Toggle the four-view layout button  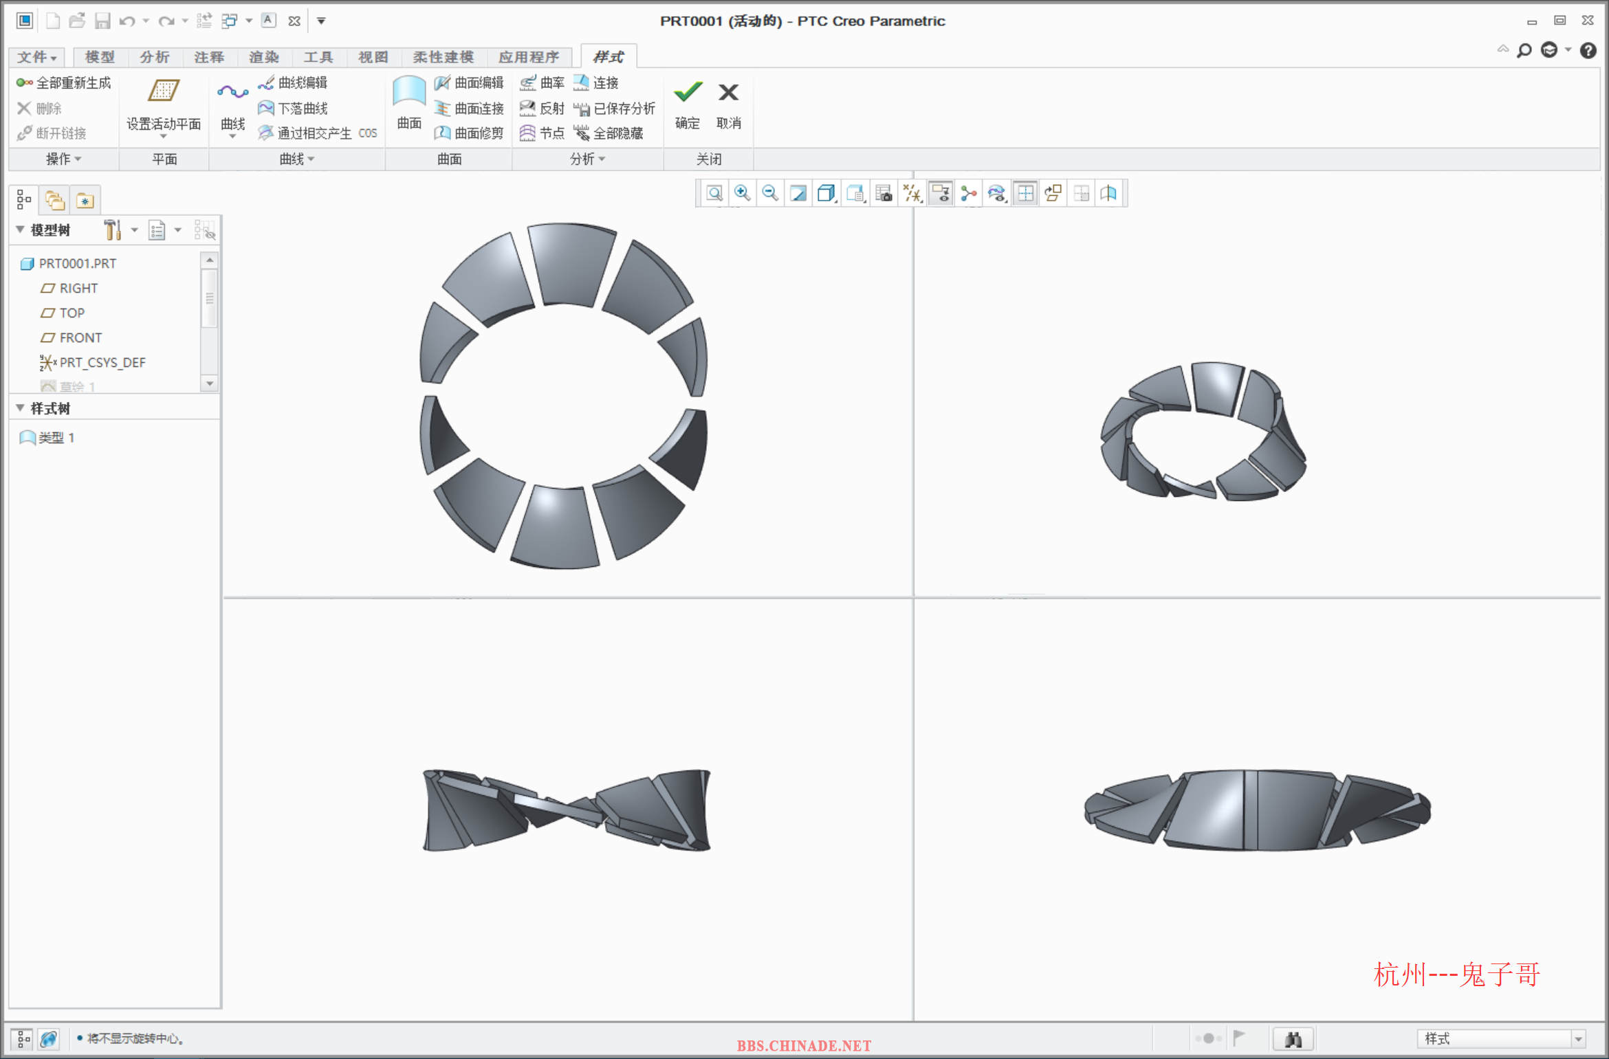1025,193
